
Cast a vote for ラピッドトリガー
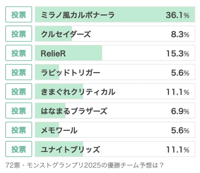pos(19,72)
